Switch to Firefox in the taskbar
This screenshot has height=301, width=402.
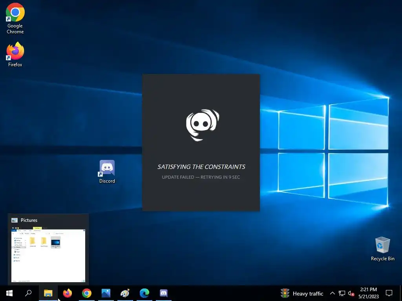[68, 293]
